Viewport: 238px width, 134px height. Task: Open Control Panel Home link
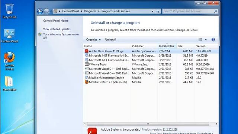pyautogui.click(x=56, y=21)
